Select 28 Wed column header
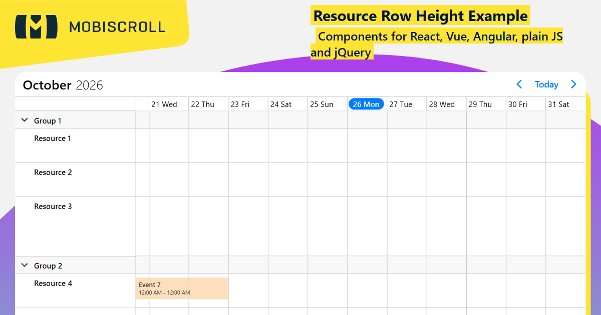Viewport: 601px width, 315px height. click(446, 104)
